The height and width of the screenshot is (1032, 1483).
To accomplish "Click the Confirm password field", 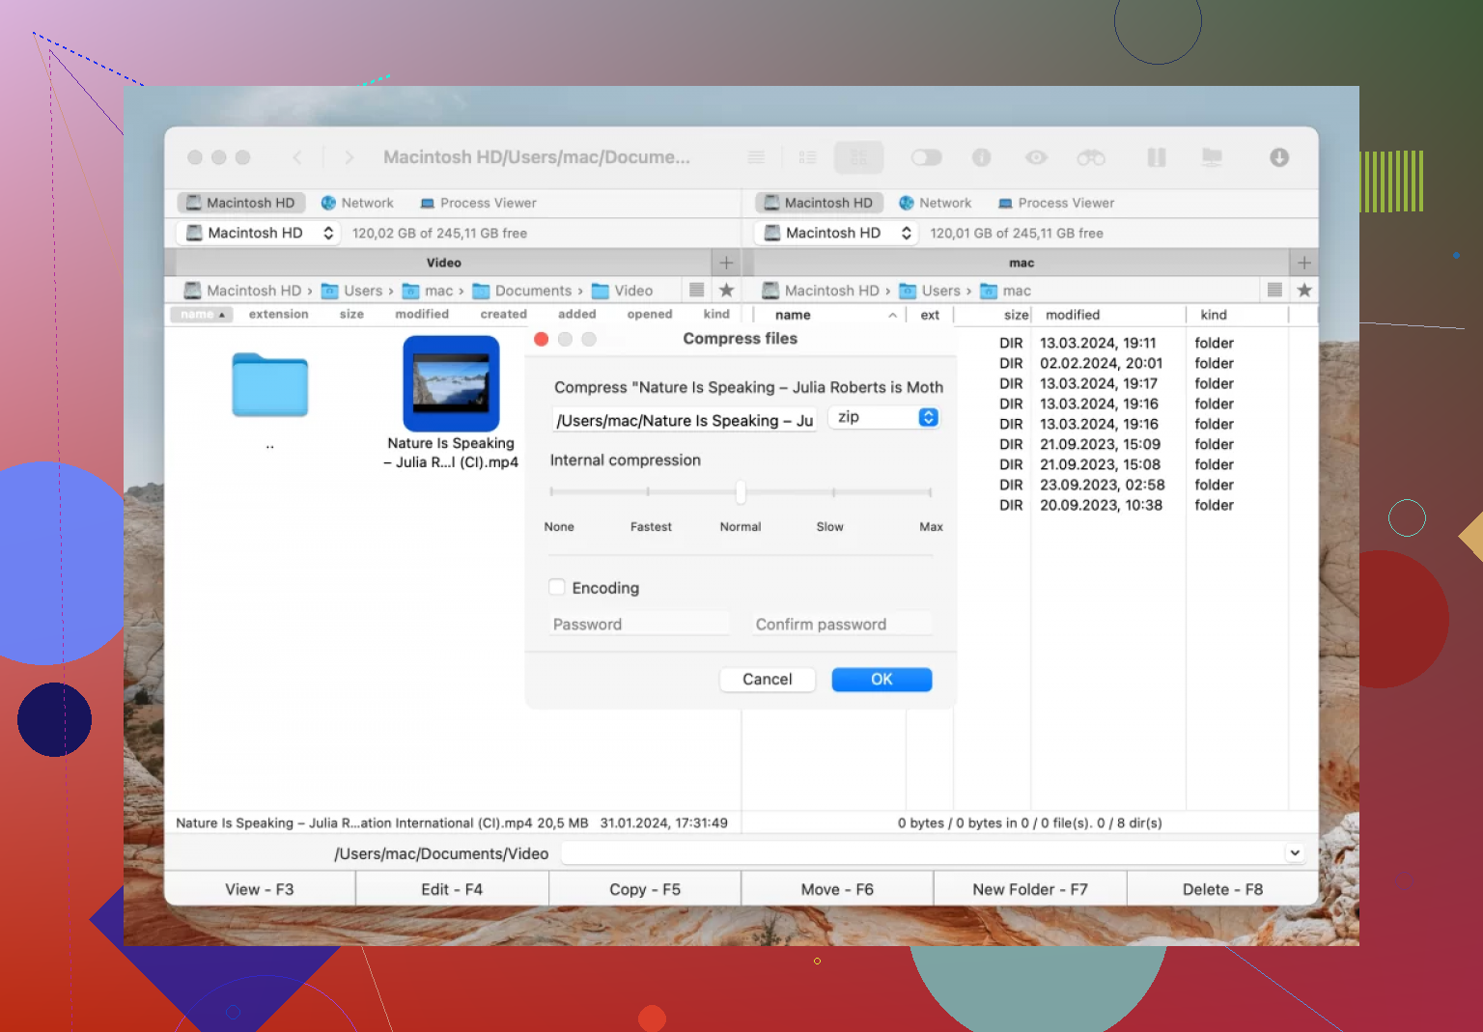I will coord(842,624).
